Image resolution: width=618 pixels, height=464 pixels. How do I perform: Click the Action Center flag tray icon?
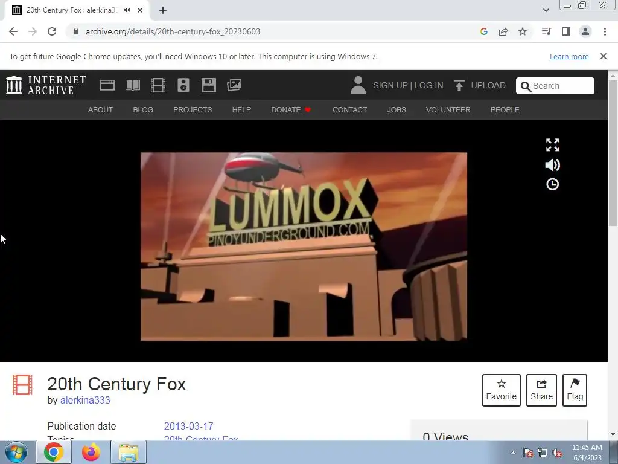coord(528,453)
